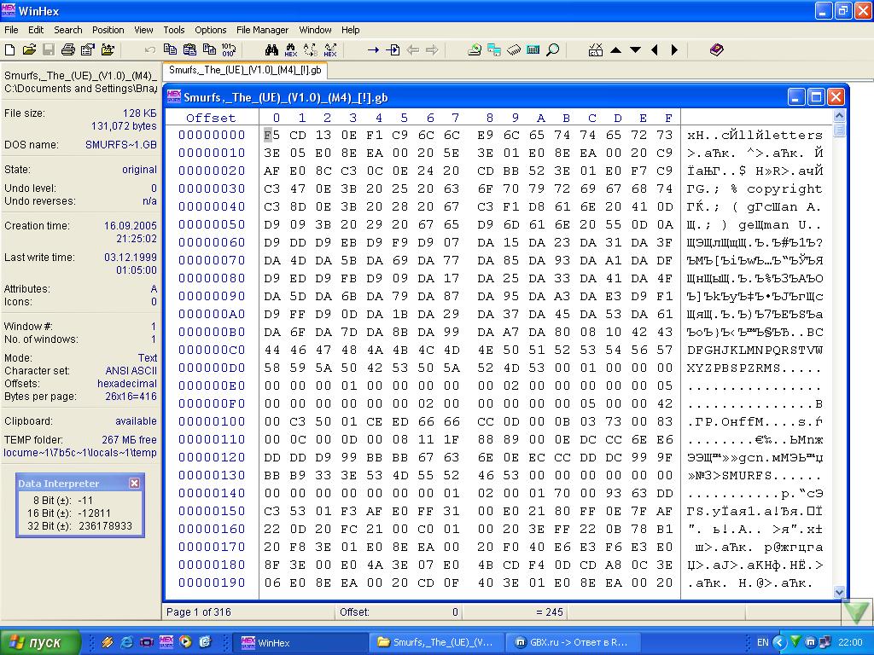Find hex values using binoculars HEX icon

tap(291, 50)
